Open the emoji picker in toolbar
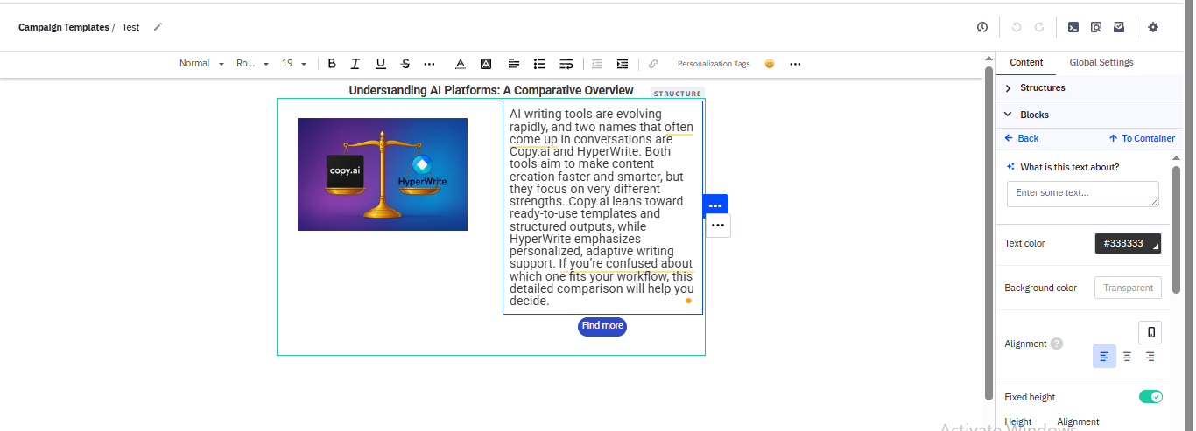The width and height of the screenshot is (1196, 431). click(x=769, y=64)
